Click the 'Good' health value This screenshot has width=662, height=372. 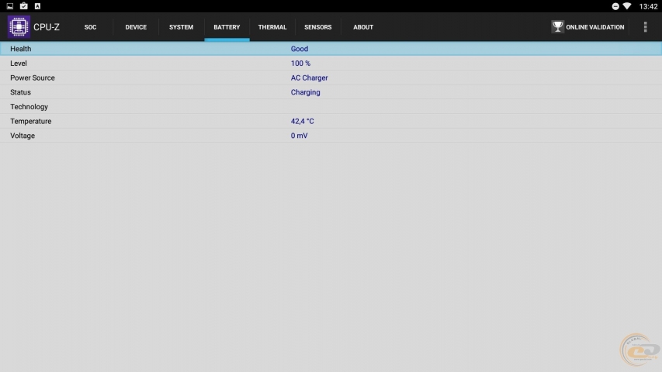pos(300,49)
